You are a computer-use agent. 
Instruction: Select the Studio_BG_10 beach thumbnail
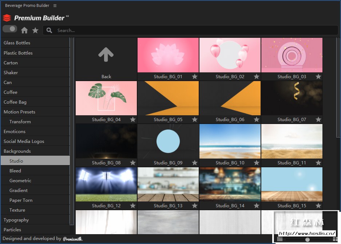pyautogui.click(x=230, y=141)
